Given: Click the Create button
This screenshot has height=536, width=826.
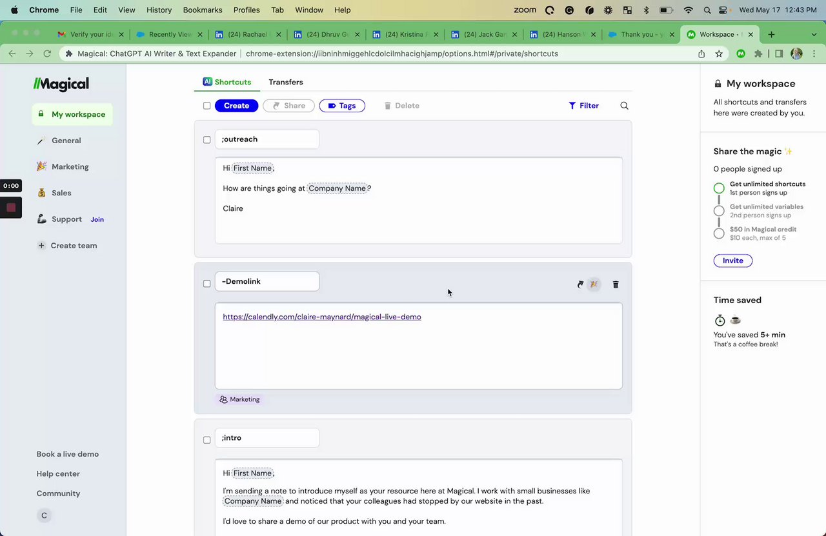Looking at the screenshot, I should 236,106.
